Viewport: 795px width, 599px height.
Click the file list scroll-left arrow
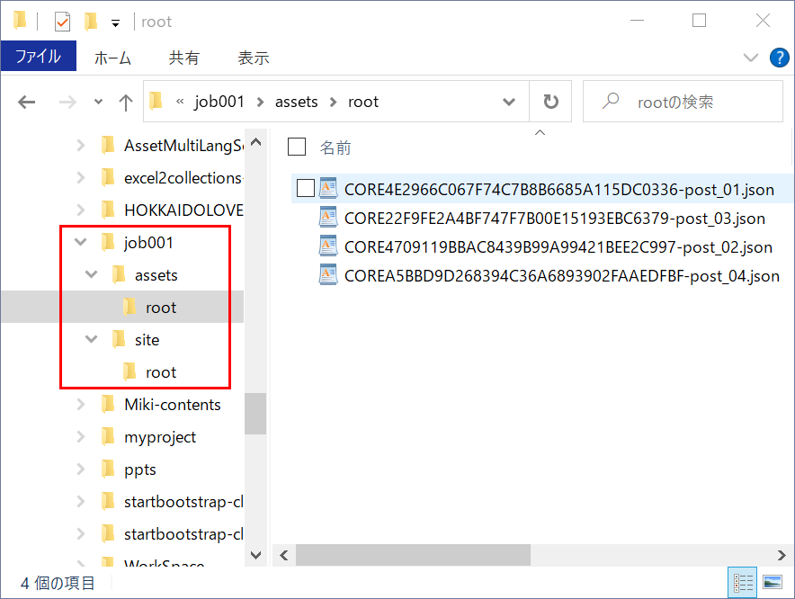click(284, 556)
